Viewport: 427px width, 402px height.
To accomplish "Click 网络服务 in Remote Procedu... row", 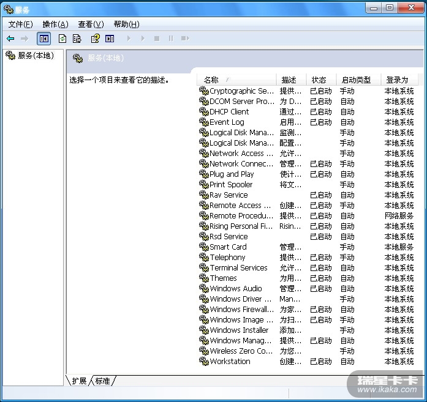I will click(x=399, y=216).
